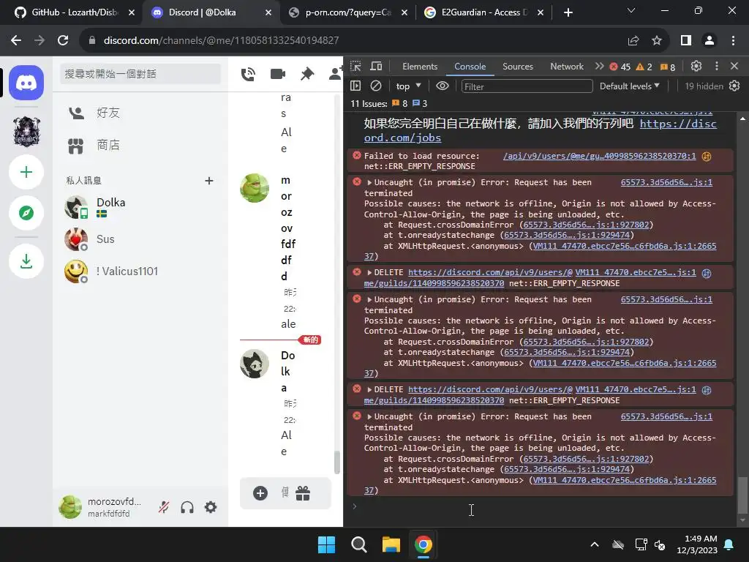Screen dimensions: 749x562
Task: Create live expression with eye icon
Action: point(443,86)
